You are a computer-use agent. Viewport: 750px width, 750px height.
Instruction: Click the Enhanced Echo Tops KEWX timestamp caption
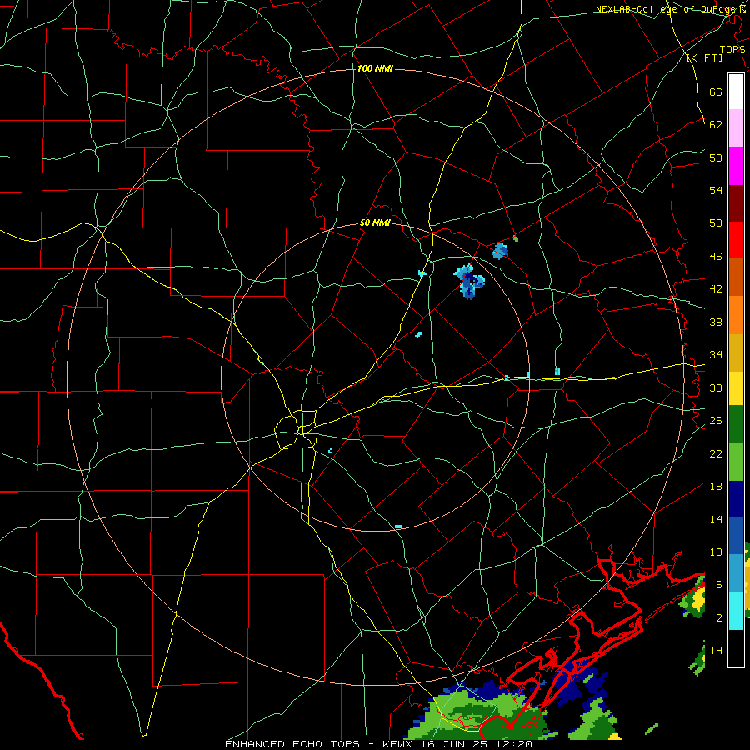[x=378, y=744]
